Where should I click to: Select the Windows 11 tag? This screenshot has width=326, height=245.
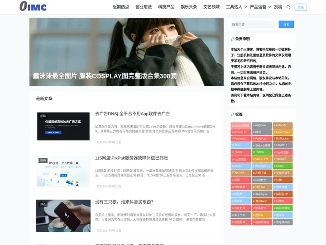click(x=262, y=166)
